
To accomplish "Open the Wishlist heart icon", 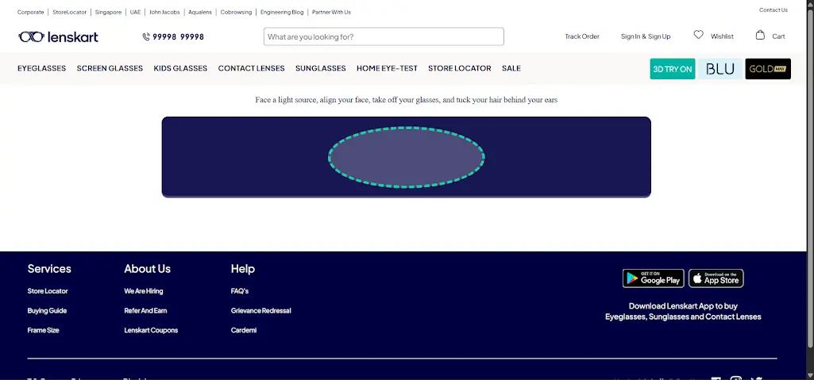I will [699, 35].
